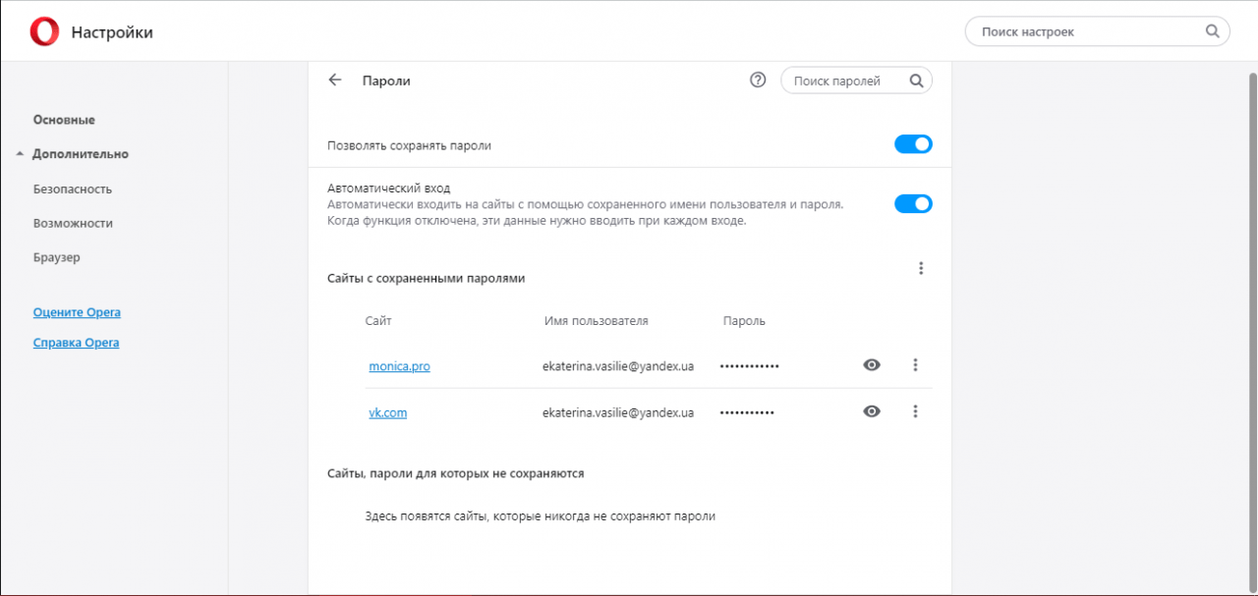Viewport: 1258px width, 596px height.
Task: Click the magnifier in Поиск паролей field
Action: click(x=916, y=81)
